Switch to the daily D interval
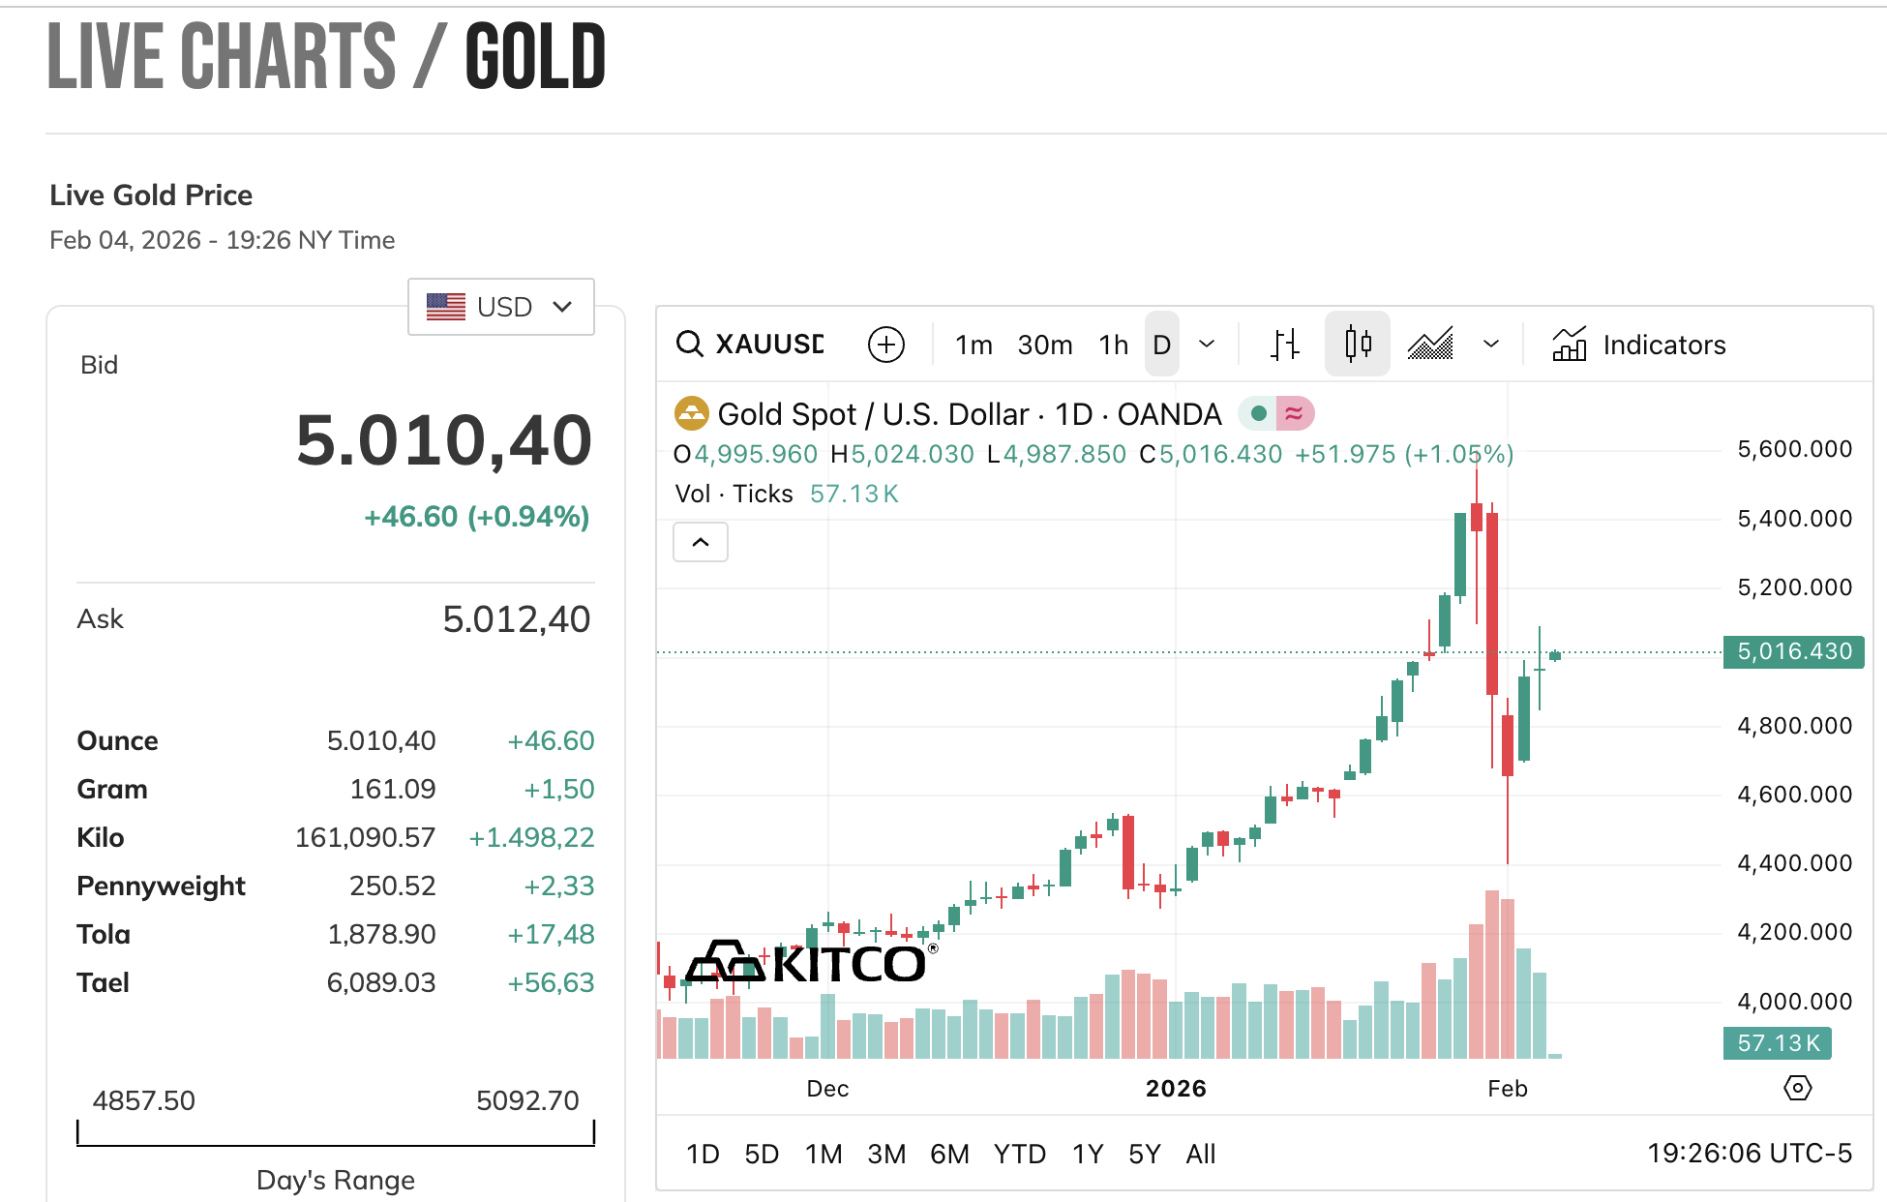Viewport: 1887px width, 1202px height. [1161, 345]
